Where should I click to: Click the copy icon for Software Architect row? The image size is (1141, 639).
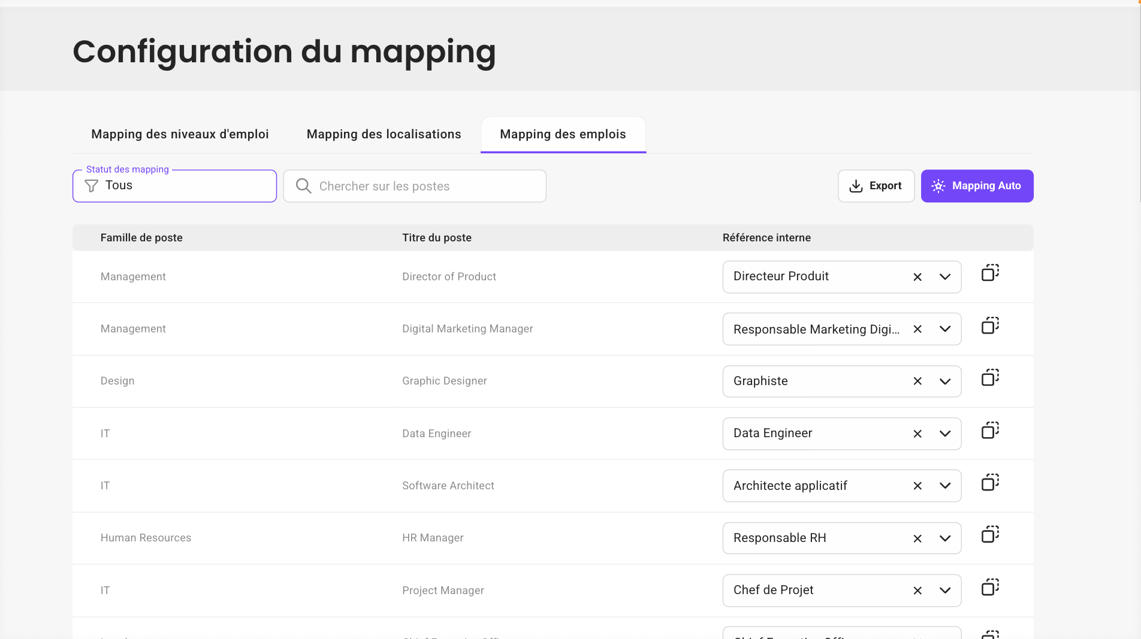coord(990,483)
